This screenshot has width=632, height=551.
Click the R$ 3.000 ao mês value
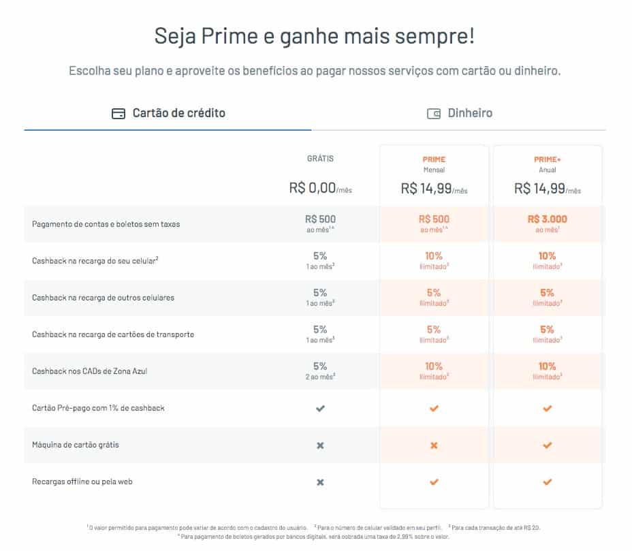(548, 223)
